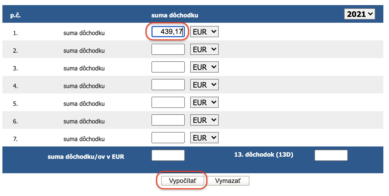Open the EUR currency dropdown in row 7

coord(204,138)
